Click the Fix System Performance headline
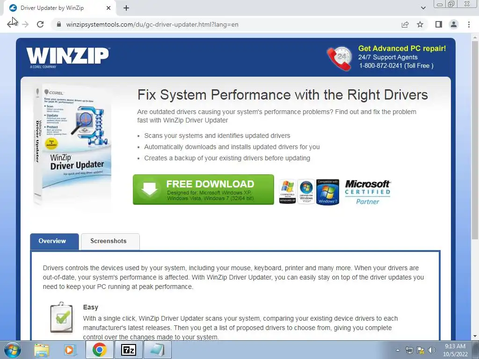The height and width of the screenshot is (359, 479). 283,94
